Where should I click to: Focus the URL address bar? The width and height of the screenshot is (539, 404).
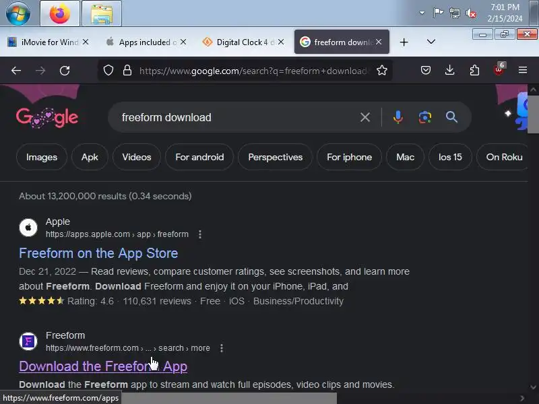pyautogui.click(x=253, y=71)
